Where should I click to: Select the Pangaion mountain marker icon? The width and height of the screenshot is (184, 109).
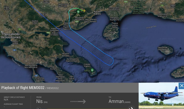pos(78,12)
